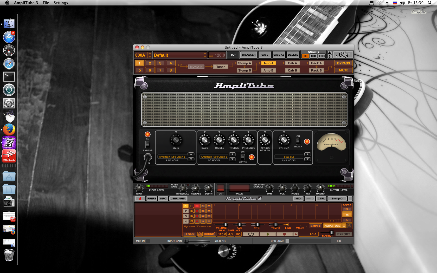Toggle the LINK radio between Tempo and Value
Screen dimensions: 437x273
click(287, 224)
